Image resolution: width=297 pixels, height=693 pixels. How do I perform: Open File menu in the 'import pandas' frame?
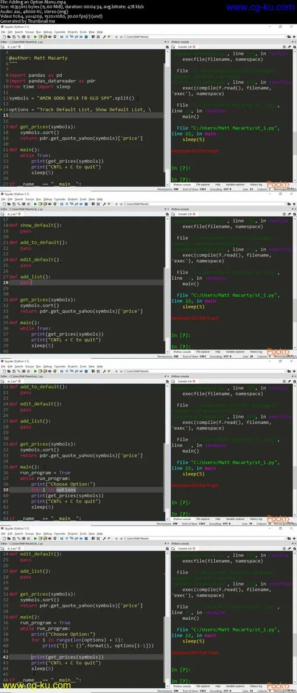[3, 32]
